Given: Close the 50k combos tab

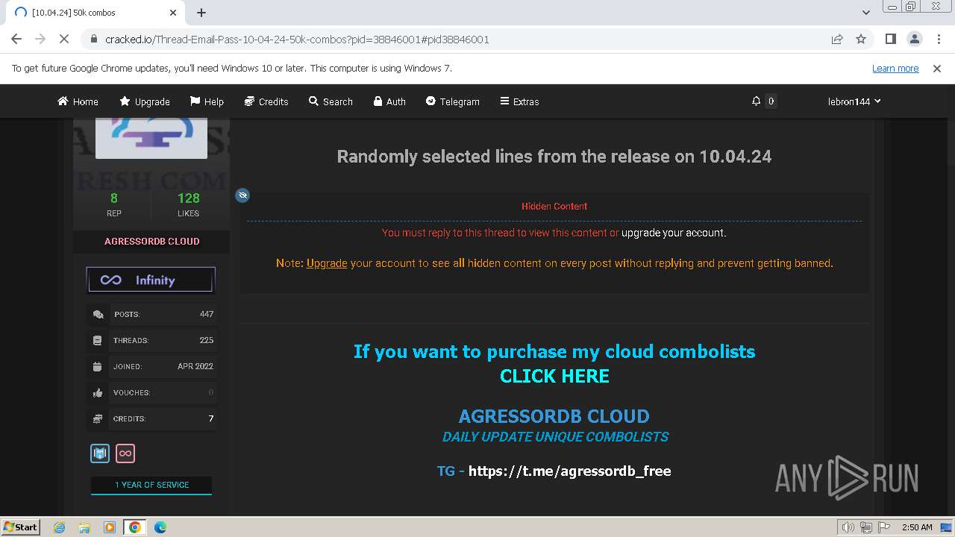Looking at the screenshot, I should click(x=173, y=13).
